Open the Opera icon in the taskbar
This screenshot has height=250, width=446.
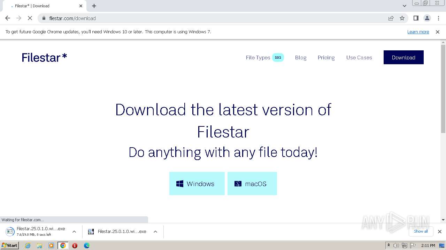(x=75, y=245)
